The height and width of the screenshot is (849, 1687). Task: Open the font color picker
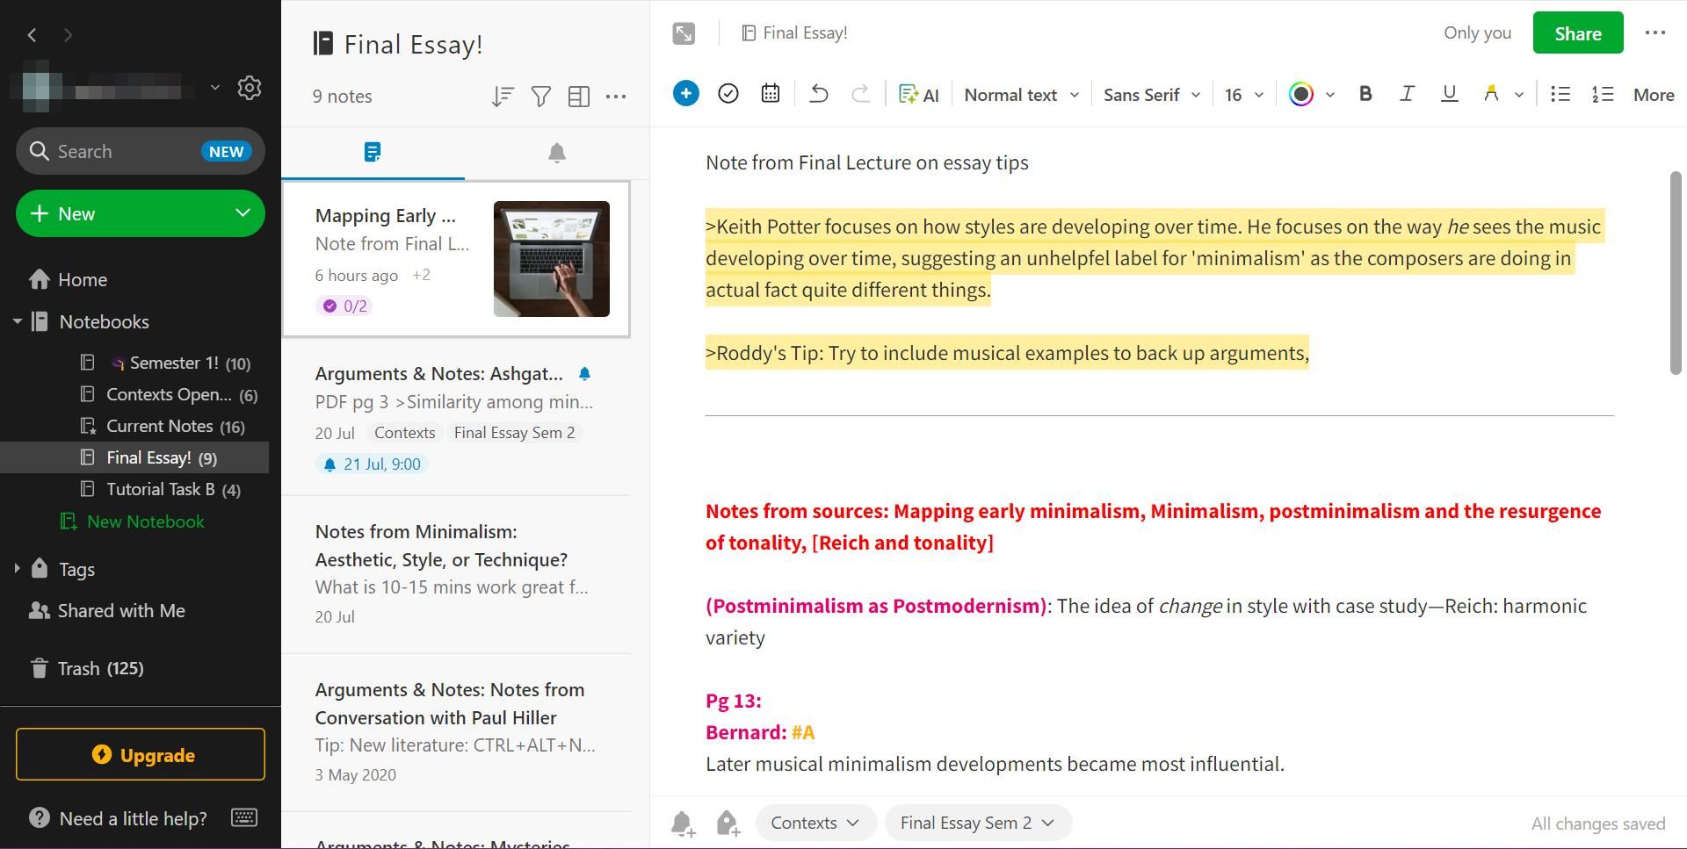point(1300,93)
